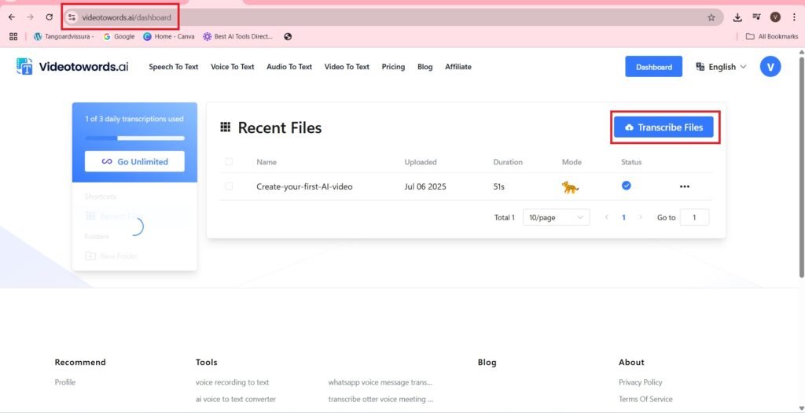The height and width of the screenshot is (413, 805).
Task: Open Privacy Policy link
Action: pos(640,382)
